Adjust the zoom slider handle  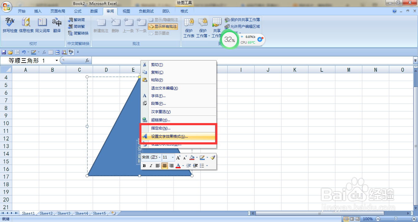tap(396, 219)
